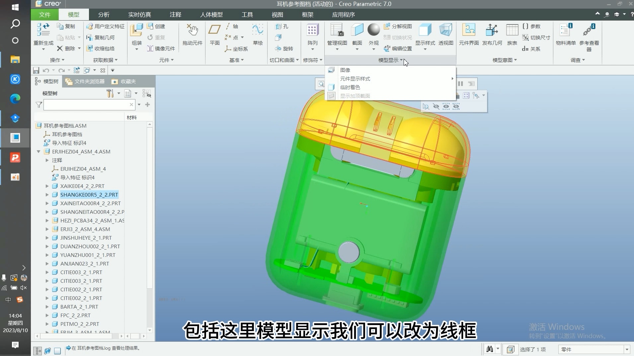Click the Revolve (旋转) tool

point(284,48)
